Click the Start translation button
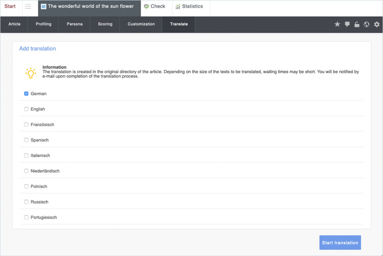Screen dimensions: 383x256 point(340,243)
